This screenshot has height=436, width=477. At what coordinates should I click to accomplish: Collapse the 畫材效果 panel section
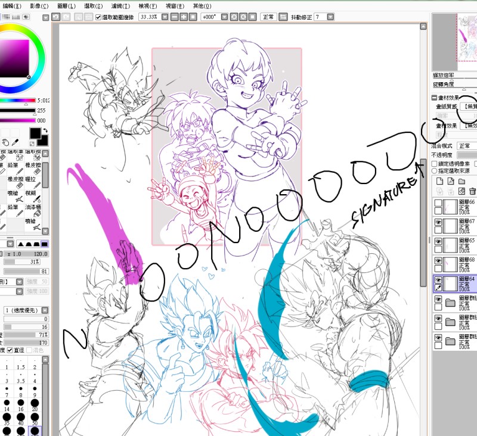(434, 98)
